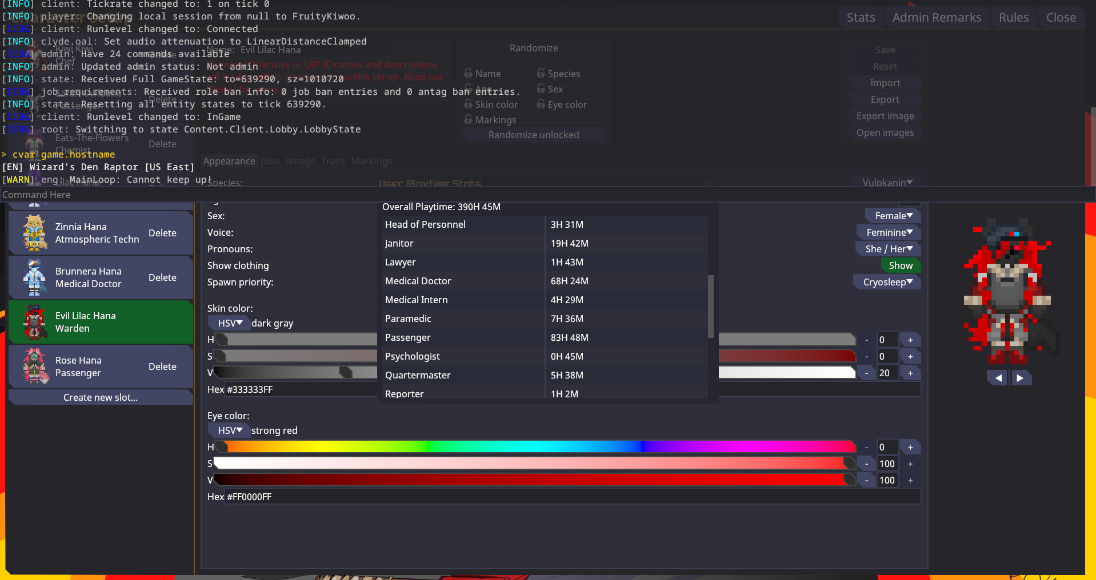Delete the Rose Hana character
1096x580 pixels.
162,366
